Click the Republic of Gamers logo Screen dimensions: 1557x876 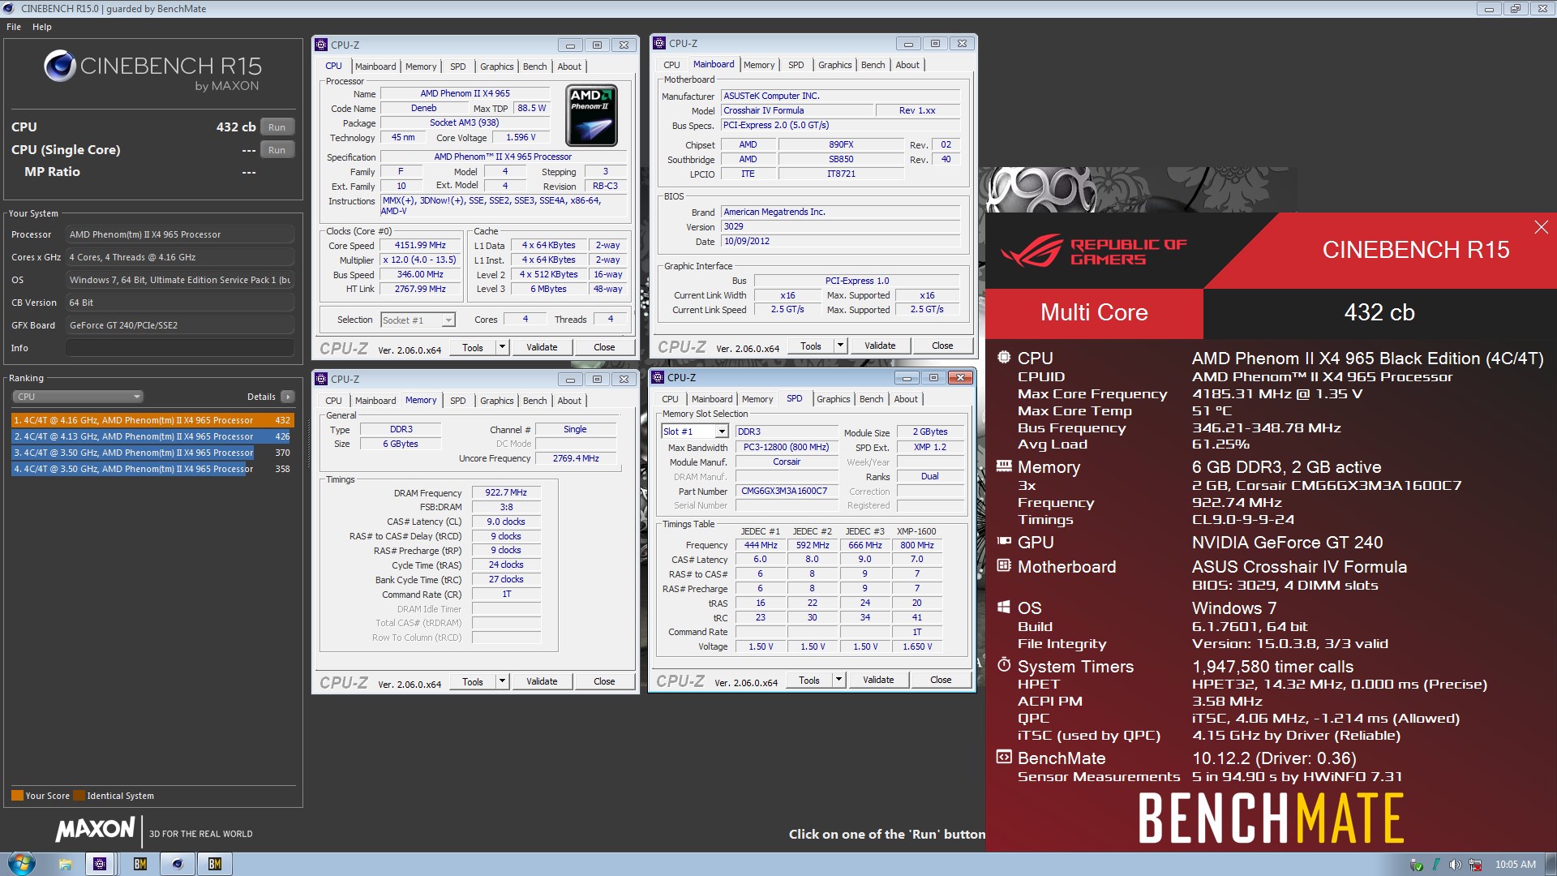coord(1093,251)
